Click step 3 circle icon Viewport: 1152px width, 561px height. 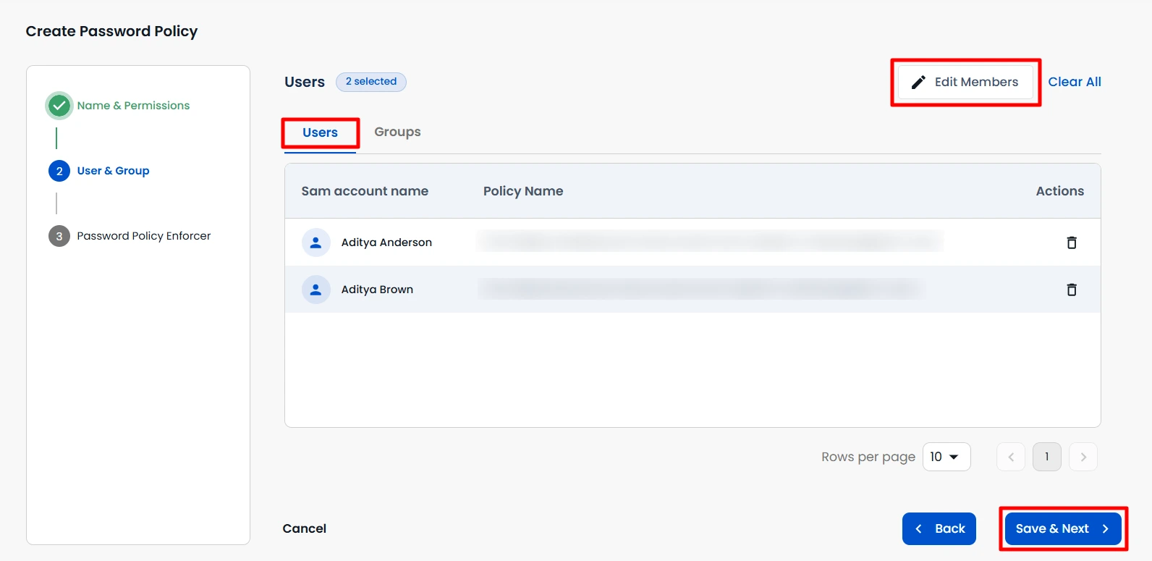(59, 236)
